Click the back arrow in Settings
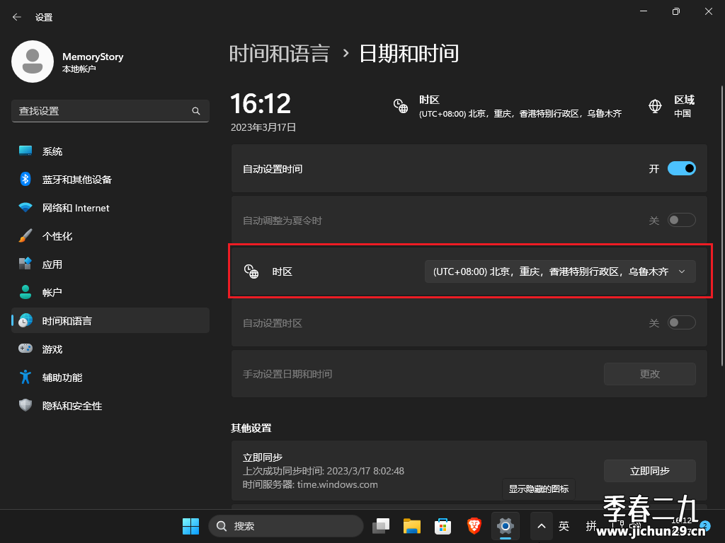Image resolution: width=725 pixels, height=543 pixels. [17, 17]
